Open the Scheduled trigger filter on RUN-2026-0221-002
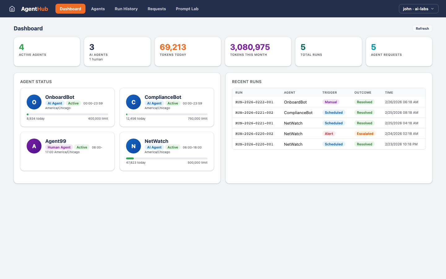The width and height of the screenshot is (446, 279). 334,113
